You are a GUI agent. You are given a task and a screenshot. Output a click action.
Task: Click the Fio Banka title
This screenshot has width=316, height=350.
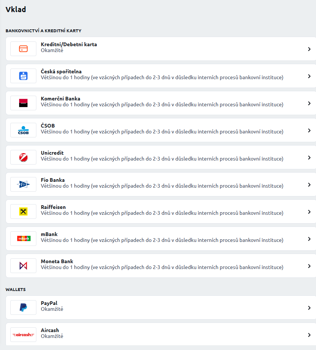coord(53,180)
